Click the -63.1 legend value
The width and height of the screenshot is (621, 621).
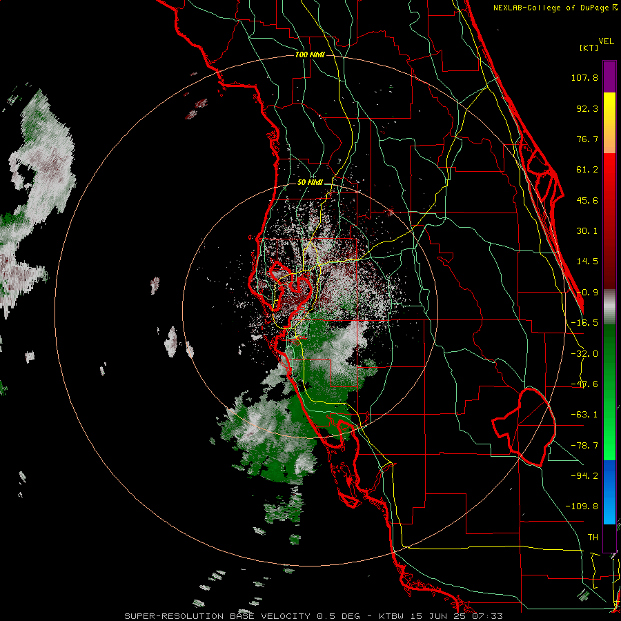584,415
